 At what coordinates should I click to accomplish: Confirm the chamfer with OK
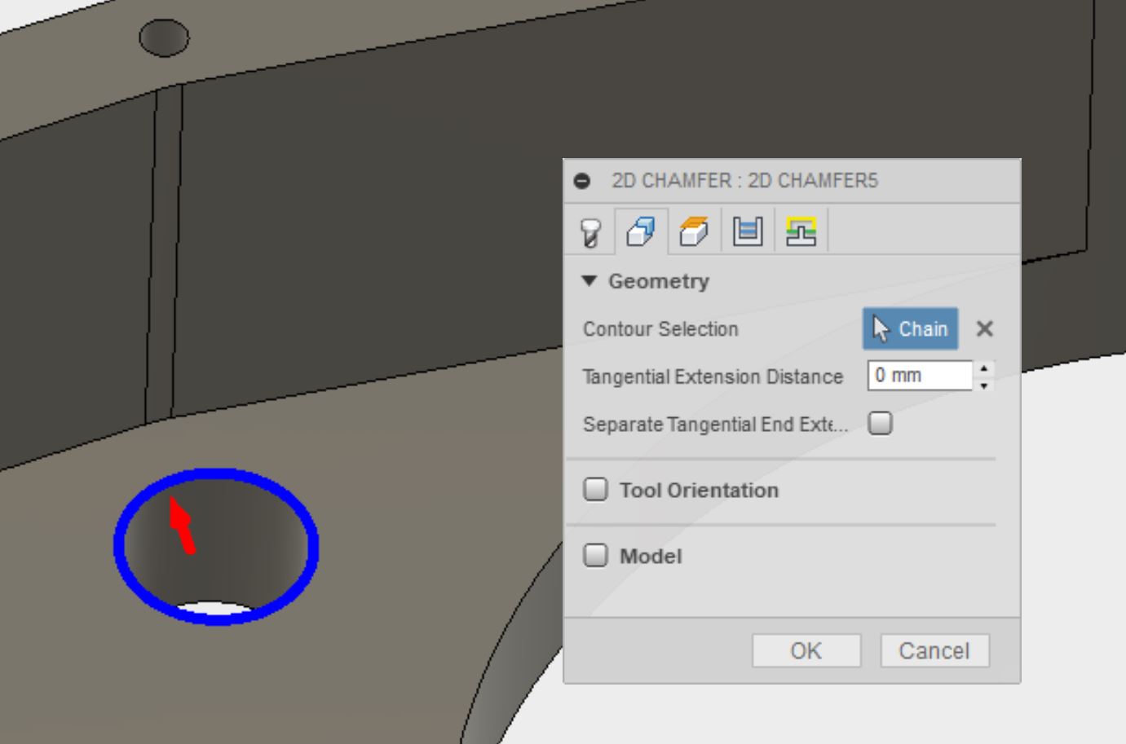tap(806, 651)
